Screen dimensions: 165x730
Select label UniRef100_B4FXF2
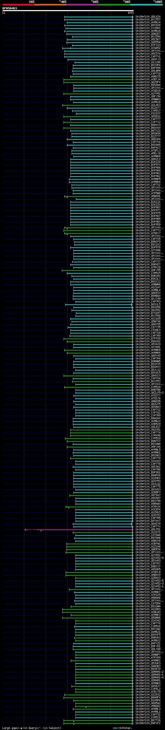click(148, 723)
